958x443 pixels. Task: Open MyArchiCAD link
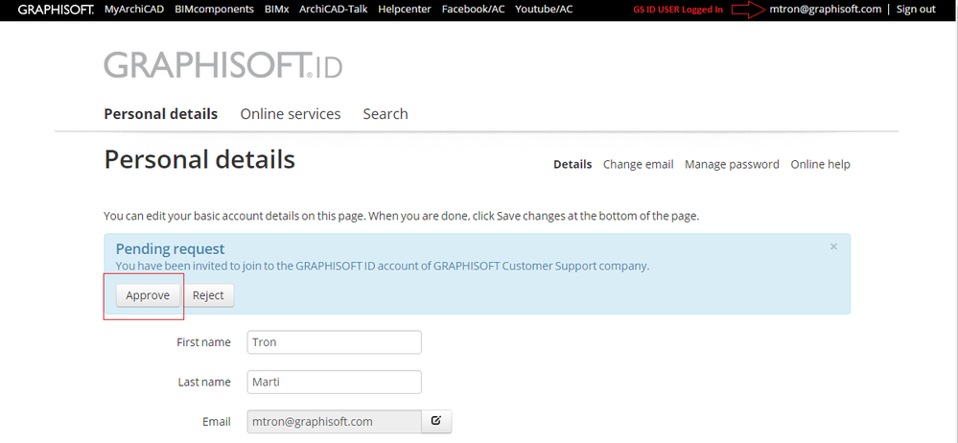pyautogui.click(x=134, y=10)
